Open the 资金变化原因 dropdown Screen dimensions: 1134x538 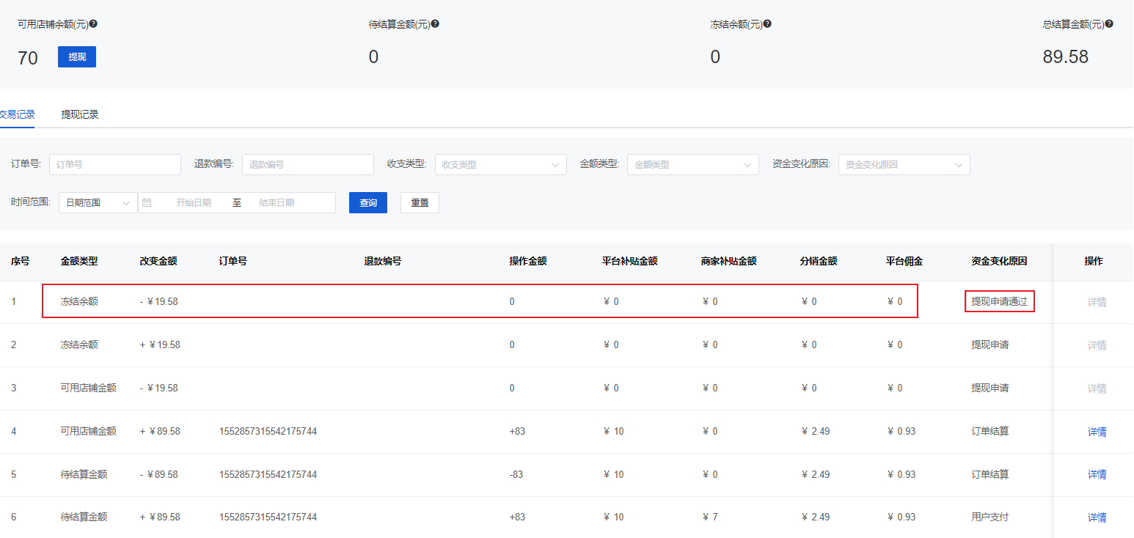pos(904,165)
